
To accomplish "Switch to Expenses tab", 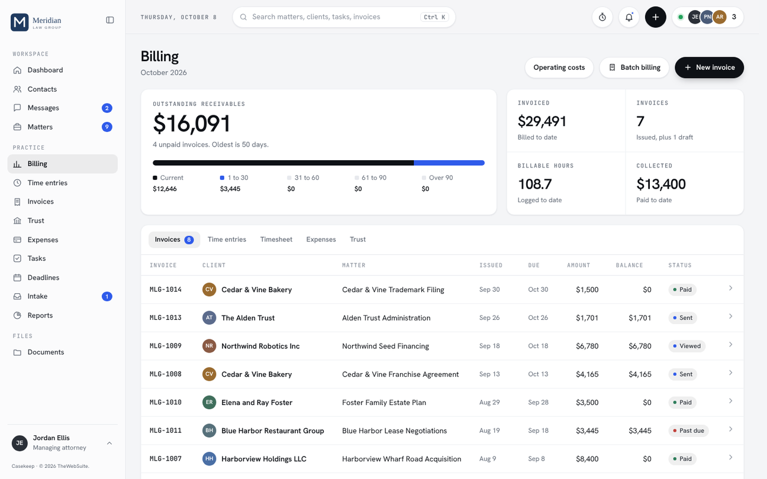I will (x=321, y=239).
